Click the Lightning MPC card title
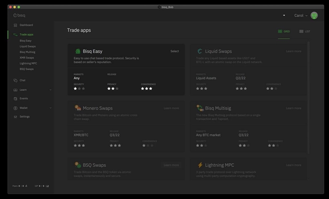The width and height of the screenshot is (329, 199). click(x=220, y=165)
